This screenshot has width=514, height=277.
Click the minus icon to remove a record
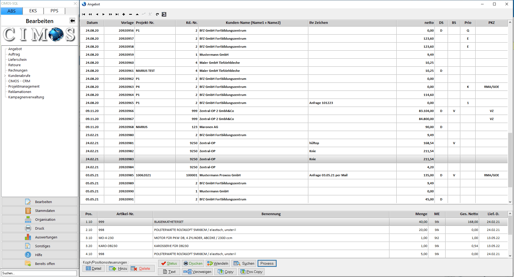pyautogui.click(x=131, y=14)
